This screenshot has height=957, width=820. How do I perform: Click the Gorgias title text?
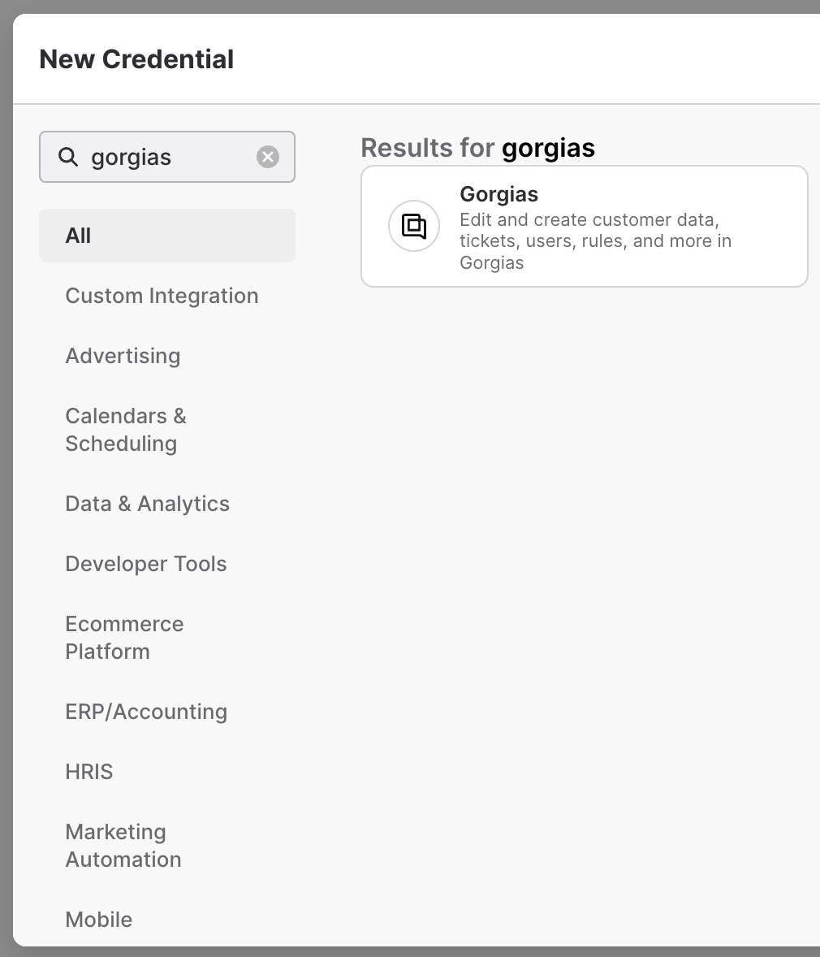point(498,194)
